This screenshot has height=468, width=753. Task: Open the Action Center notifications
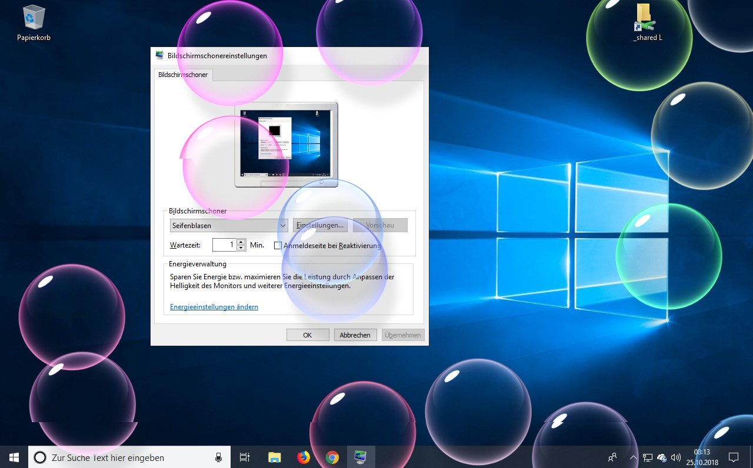[734, 457]
